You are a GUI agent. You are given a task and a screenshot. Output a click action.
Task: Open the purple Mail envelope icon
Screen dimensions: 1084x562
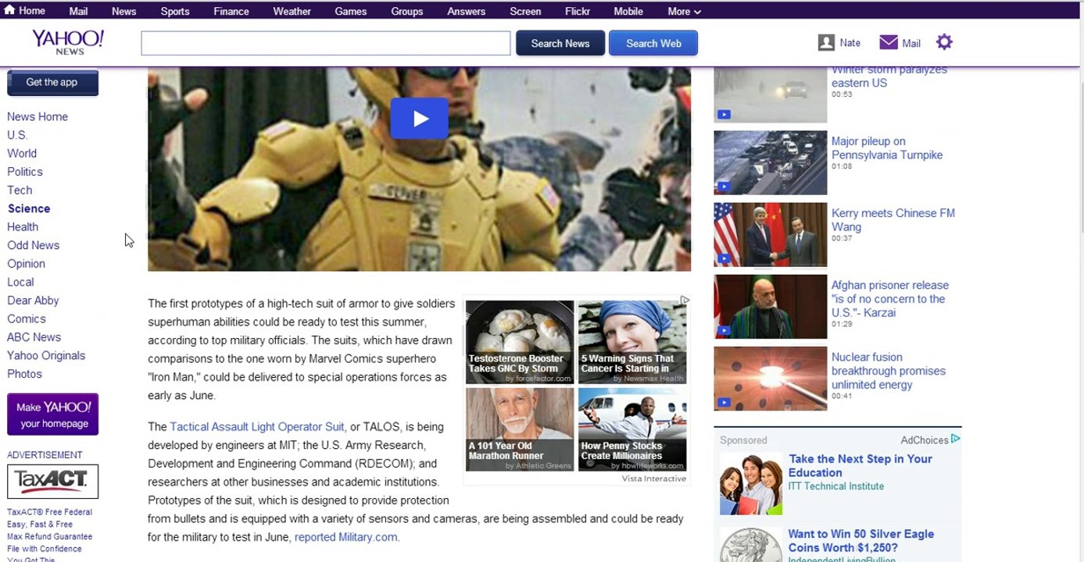click(x=889, y=42)
